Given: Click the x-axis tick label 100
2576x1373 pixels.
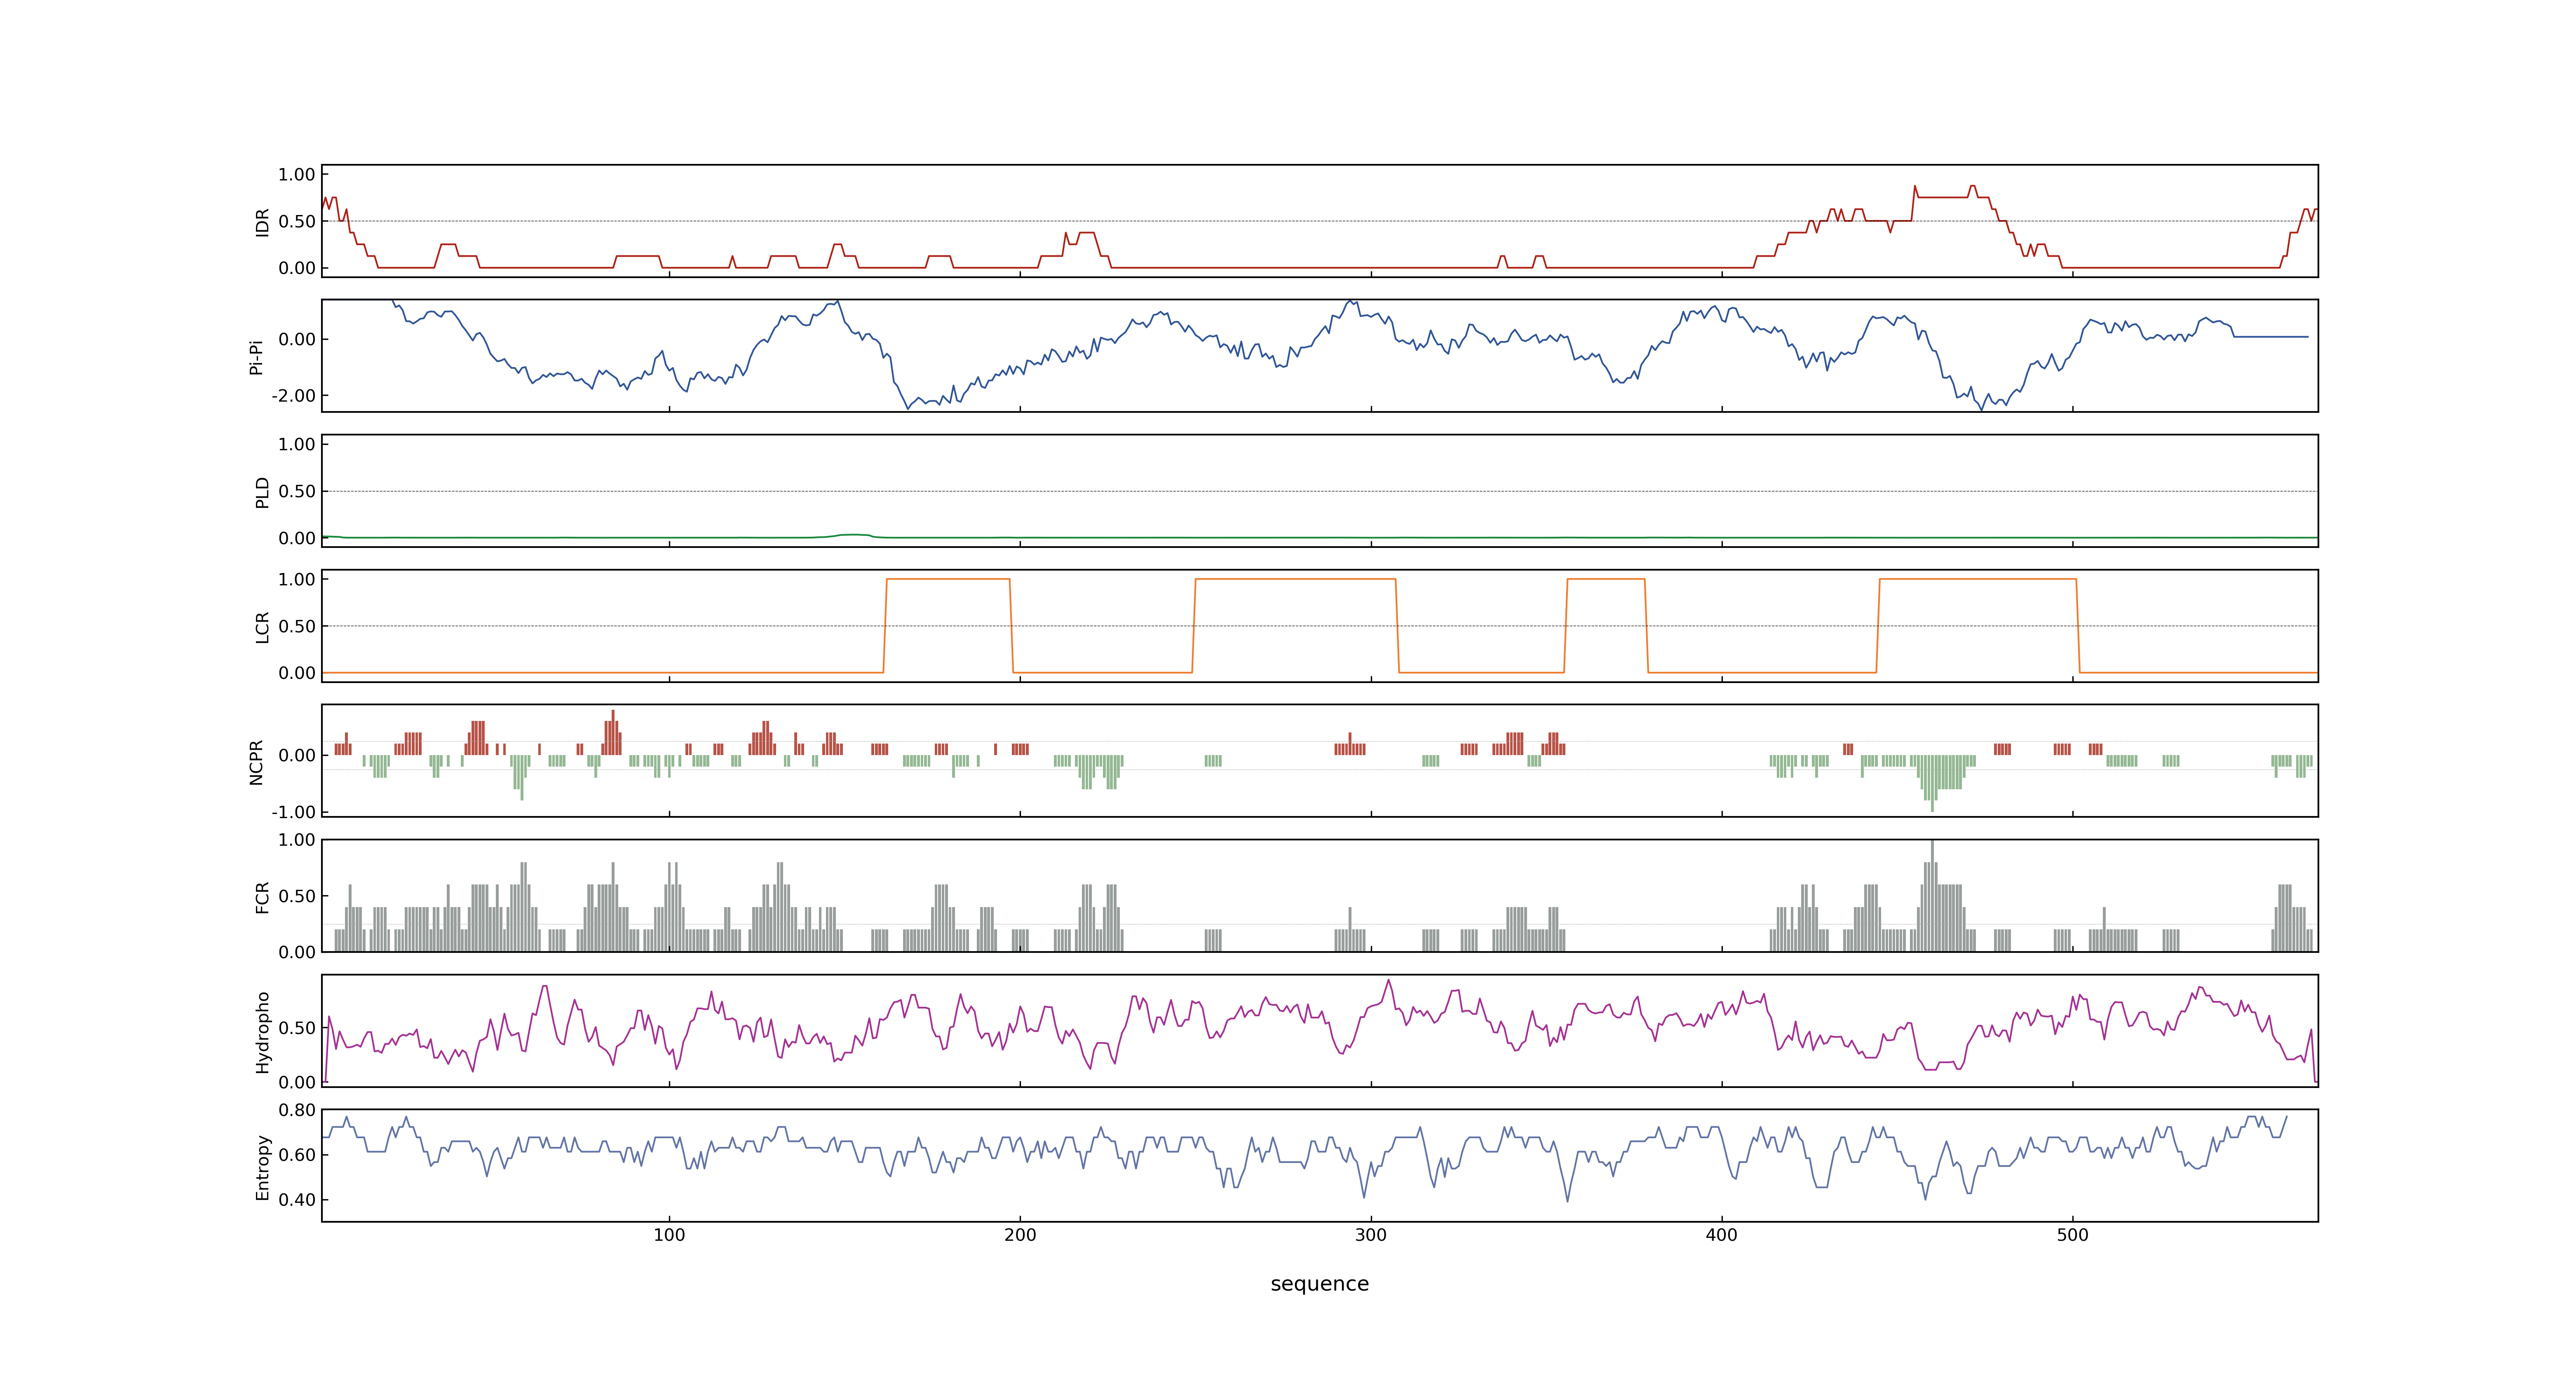Looking at the screenshot, I should pyautogui.click(x=669, y=1235).
